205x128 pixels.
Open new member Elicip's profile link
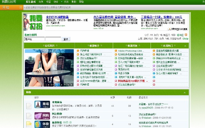(x=185, y=38)
